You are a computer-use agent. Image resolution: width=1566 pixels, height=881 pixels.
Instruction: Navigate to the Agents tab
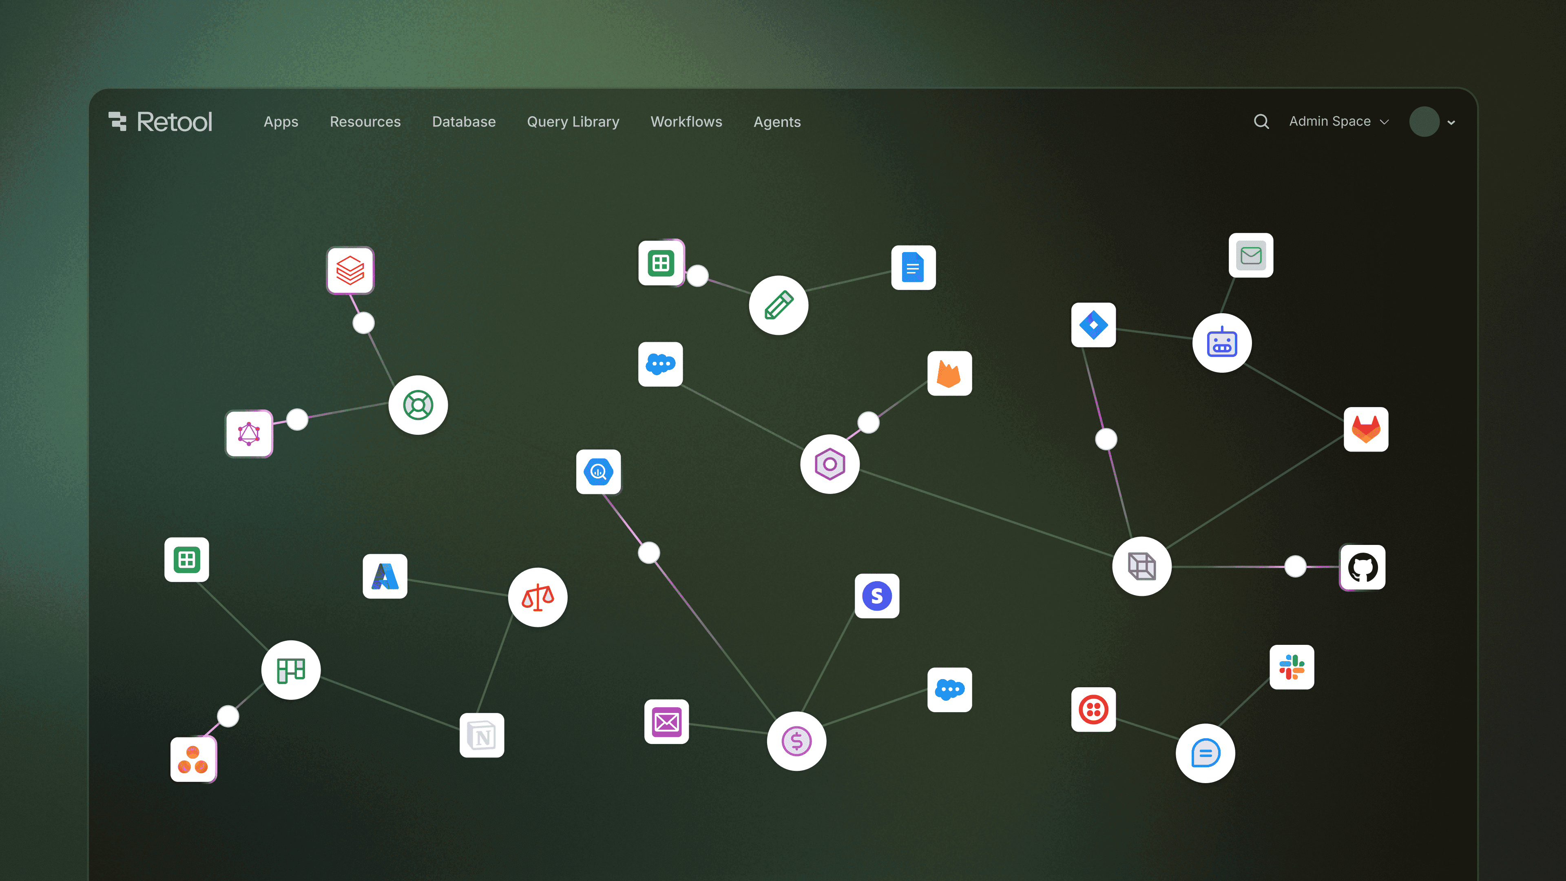pyautogui.click(x=777, y=122)
